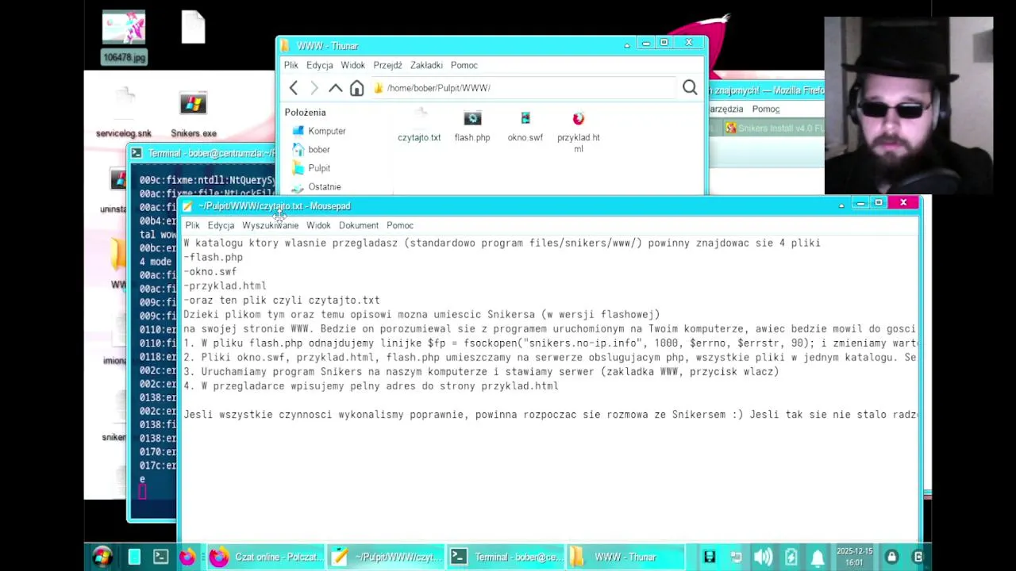The height and width of the screenshot is (571, 1016).
Task: Open Przejdź menu in Thunar
Action: point(388,65)
